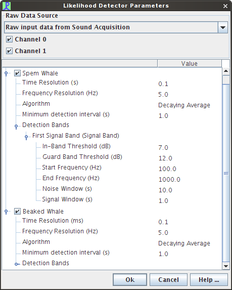Uncheck the Channel 0 checkbox

[9, 39]
